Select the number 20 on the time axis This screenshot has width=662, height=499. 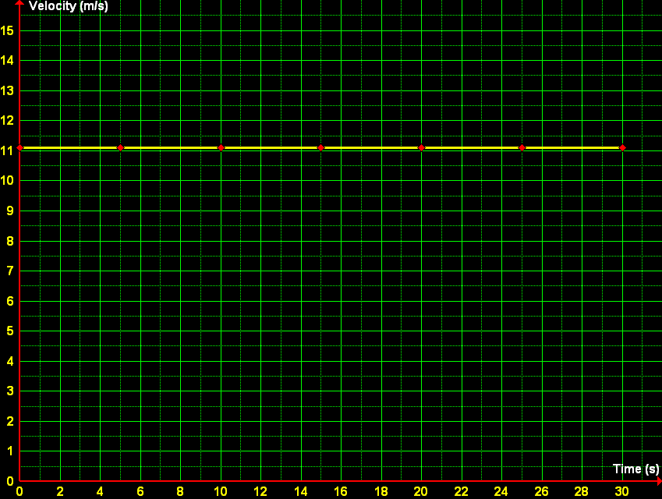pos(422,491)
